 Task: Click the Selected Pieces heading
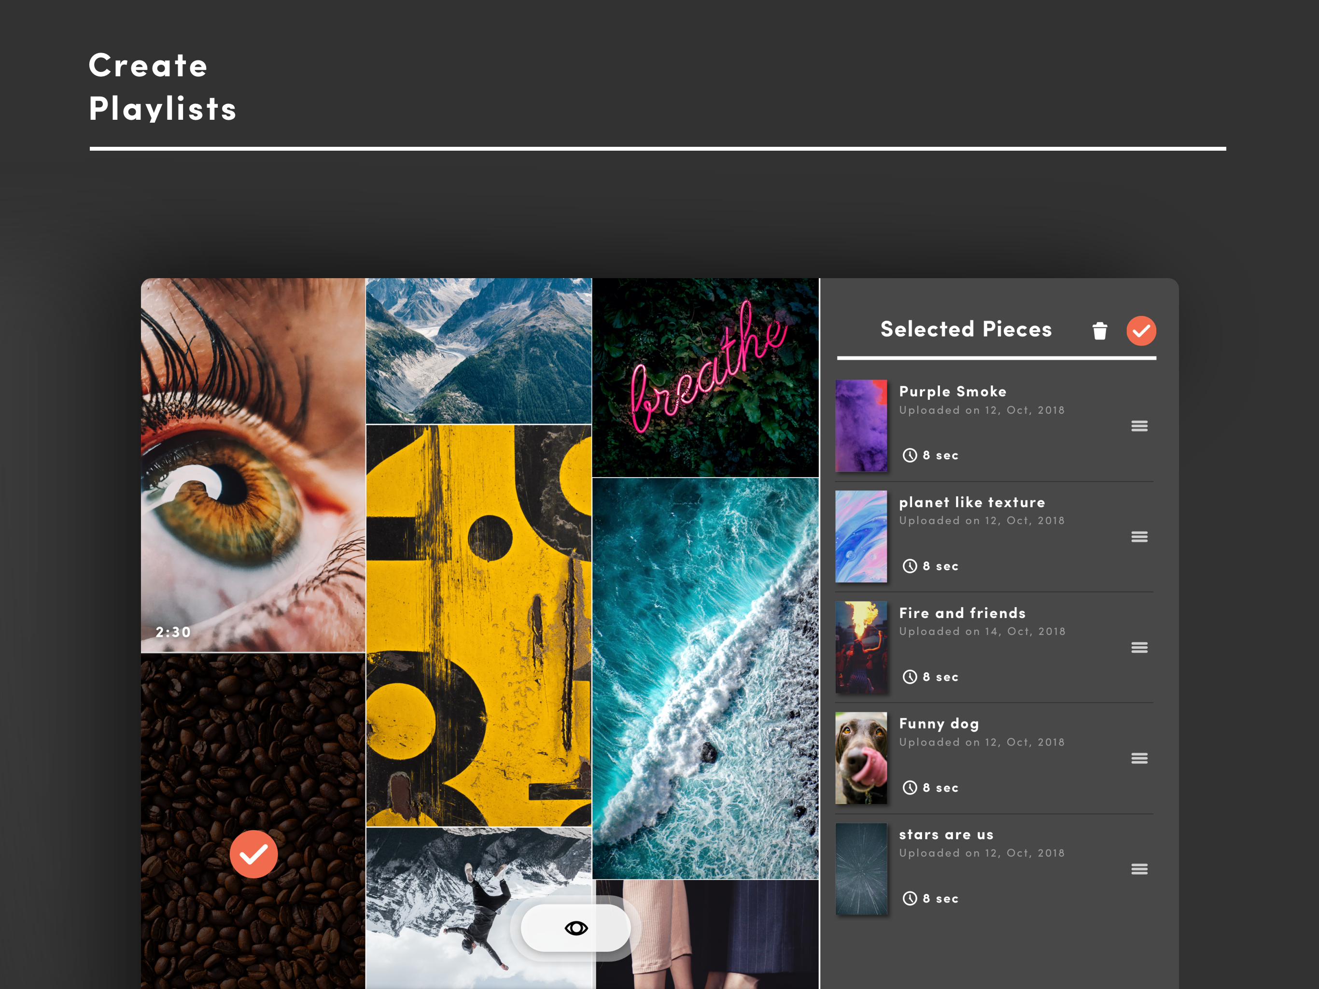tap(966, 329)
